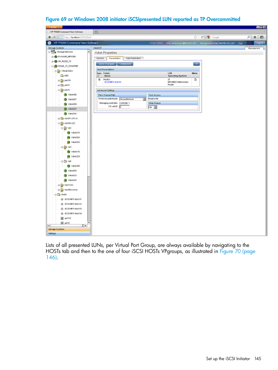Open a new browser tab with plus button

click(x=96, y=32)
